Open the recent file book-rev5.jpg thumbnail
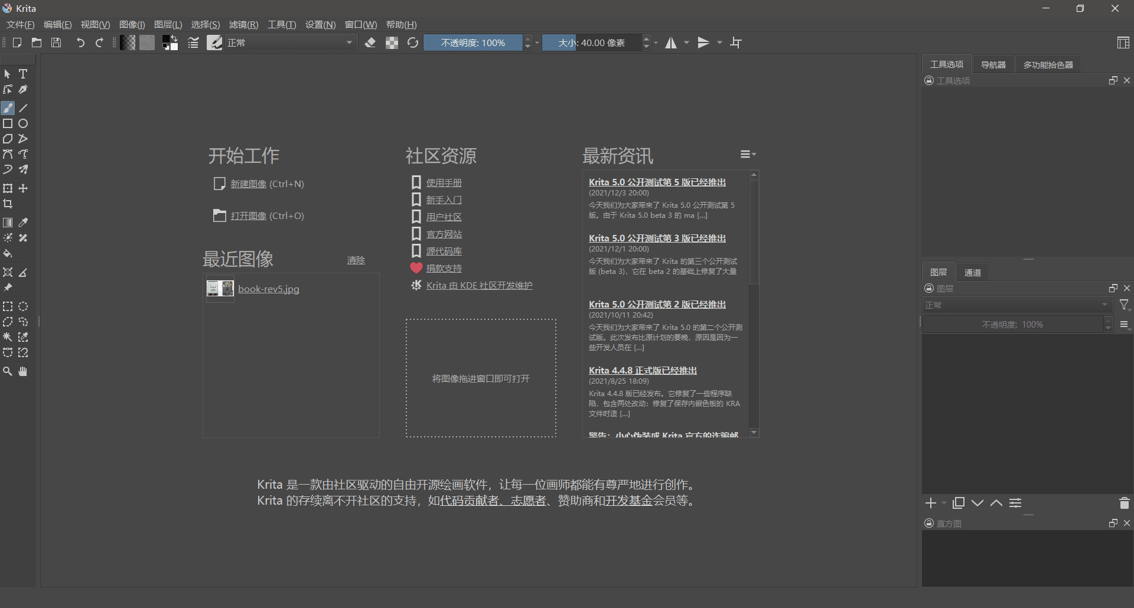The height and width of the screenshot is (608, 1134). (x=219, y=289)
